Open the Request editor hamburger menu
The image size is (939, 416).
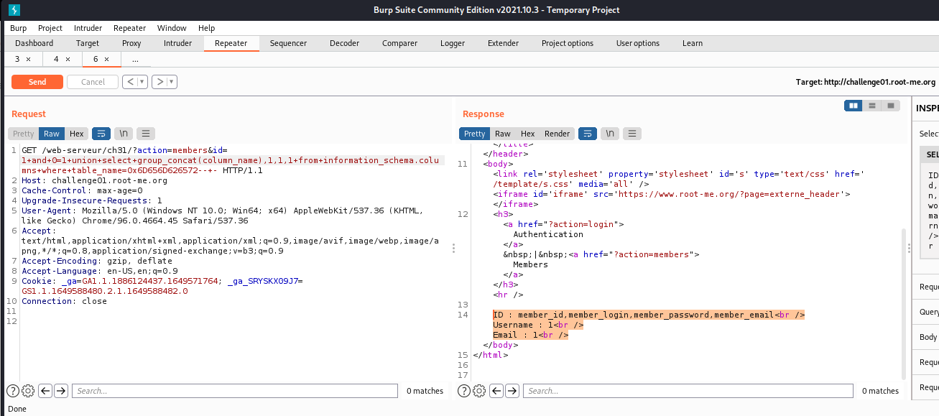click(146, 134)
